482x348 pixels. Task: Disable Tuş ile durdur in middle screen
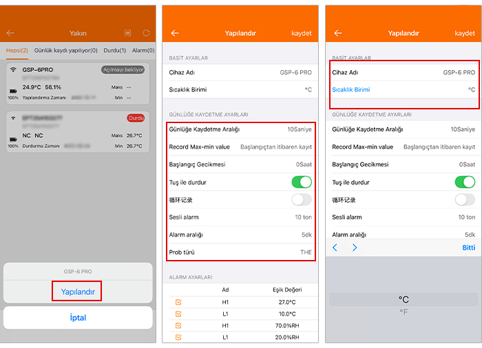[x=301, y=182]
